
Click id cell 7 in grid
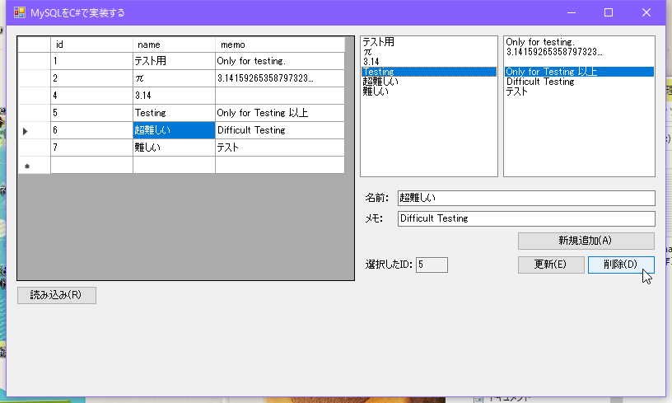click(x=91, y=148)
